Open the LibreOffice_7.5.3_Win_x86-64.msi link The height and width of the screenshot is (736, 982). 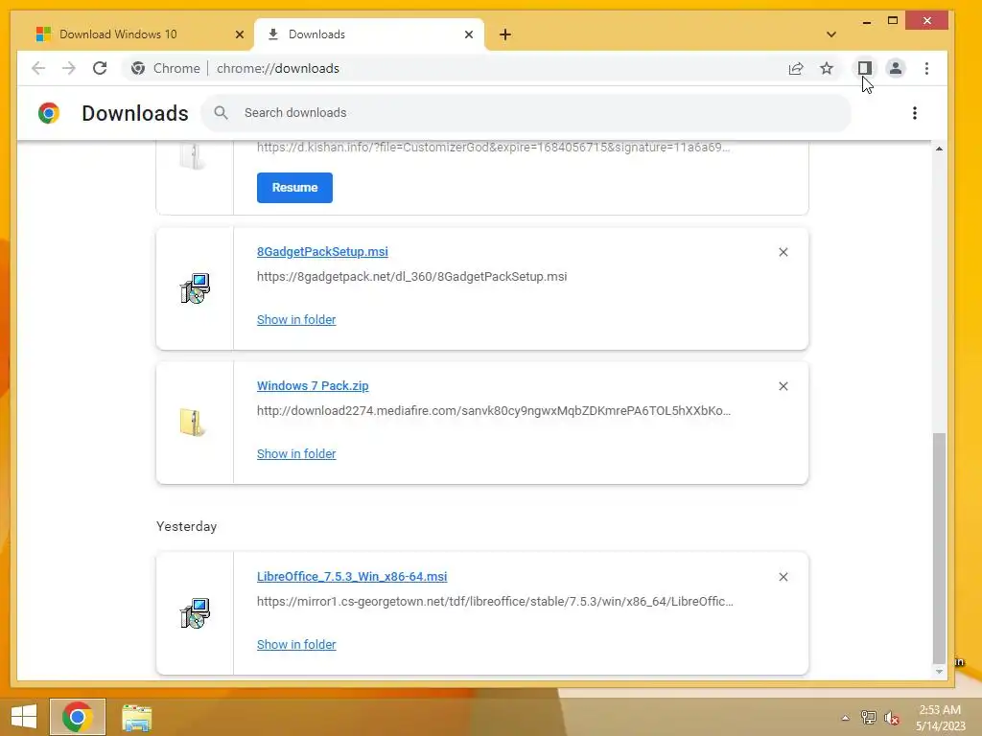352,576
